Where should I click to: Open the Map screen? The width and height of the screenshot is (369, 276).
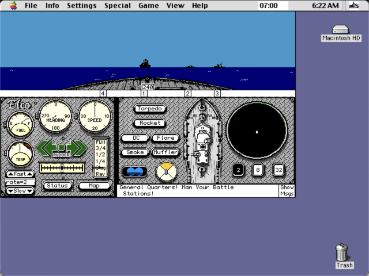[x=94, y=186]
